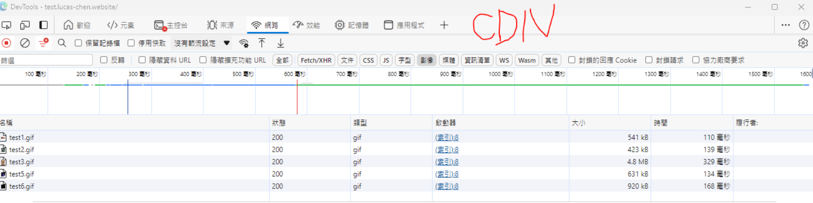Filter by WS websocket type
Image resolution: width=813 pixels, height=203 pixels.
point(504,60)
